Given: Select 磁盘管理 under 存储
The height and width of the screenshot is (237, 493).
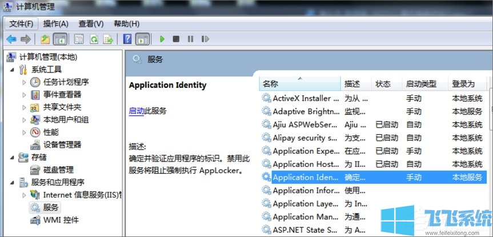Looking at the screenshot, I should point(58,170).
